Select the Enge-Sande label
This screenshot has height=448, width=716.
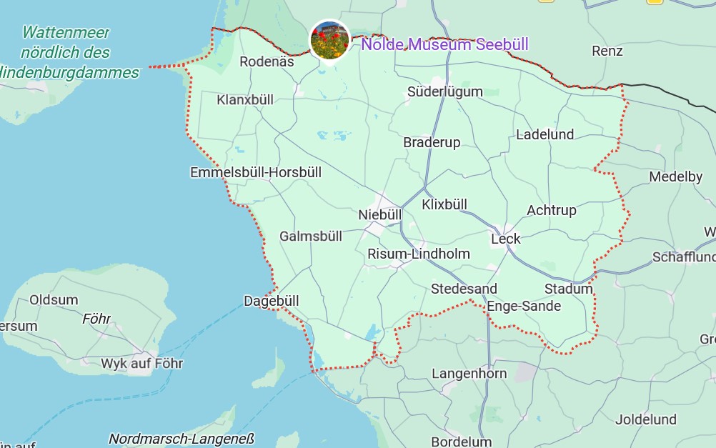[524, 306]
